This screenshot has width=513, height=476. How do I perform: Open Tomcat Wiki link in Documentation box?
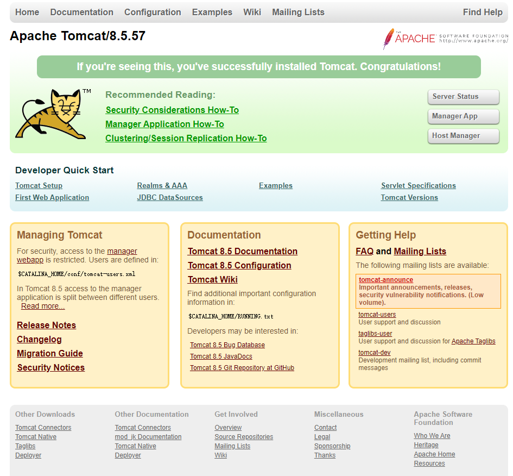[x=212, y=280]
